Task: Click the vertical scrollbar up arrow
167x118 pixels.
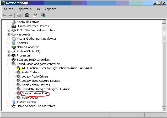Action: point(164,22)
